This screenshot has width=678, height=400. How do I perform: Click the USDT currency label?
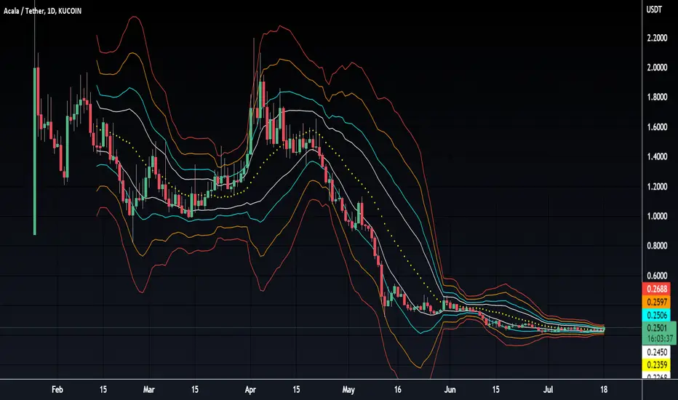pos(654,9)
